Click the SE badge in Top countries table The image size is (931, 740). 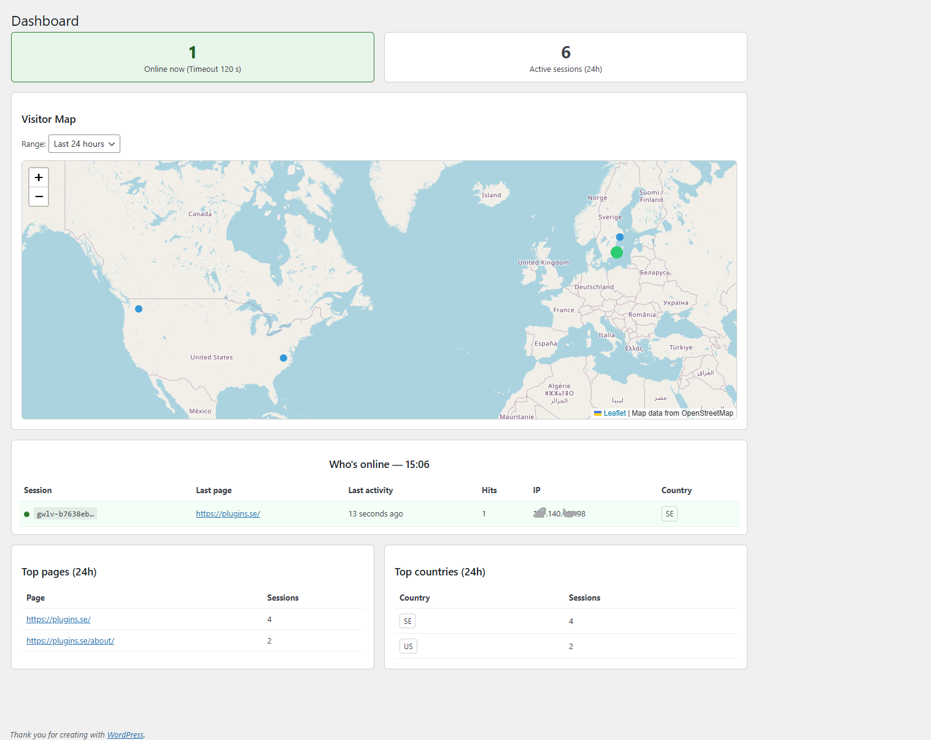click(408, 621)
